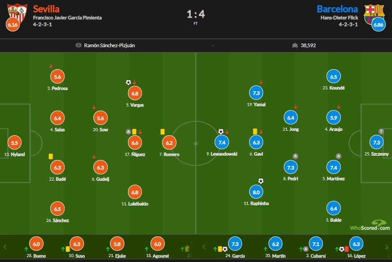Click the WhoScored.com logo watermark
392x262 pixels.
pos(370,225)
